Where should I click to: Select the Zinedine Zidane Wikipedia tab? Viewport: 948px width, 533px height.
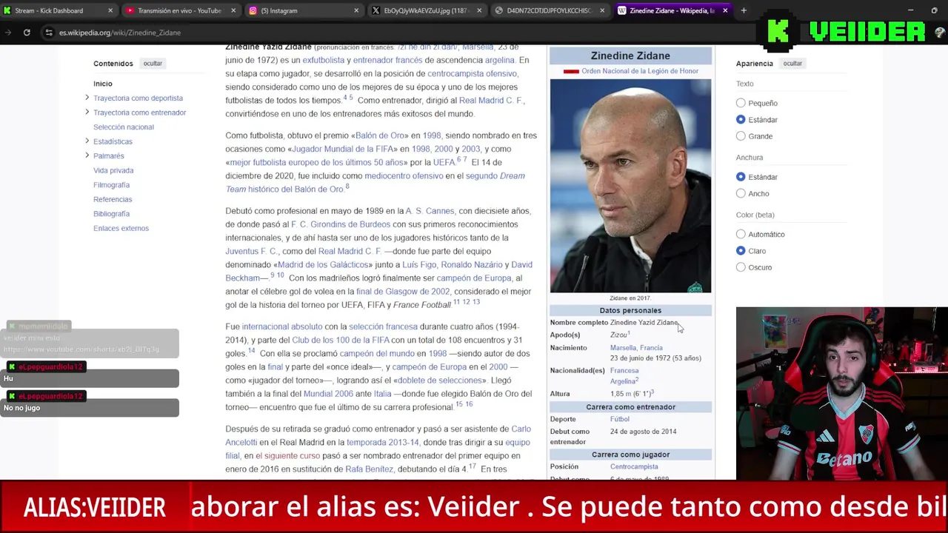(x=671, y=10)
